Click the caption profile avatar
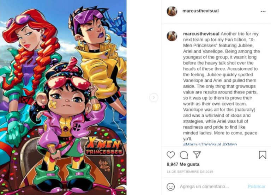 click(x=172, y=36)
